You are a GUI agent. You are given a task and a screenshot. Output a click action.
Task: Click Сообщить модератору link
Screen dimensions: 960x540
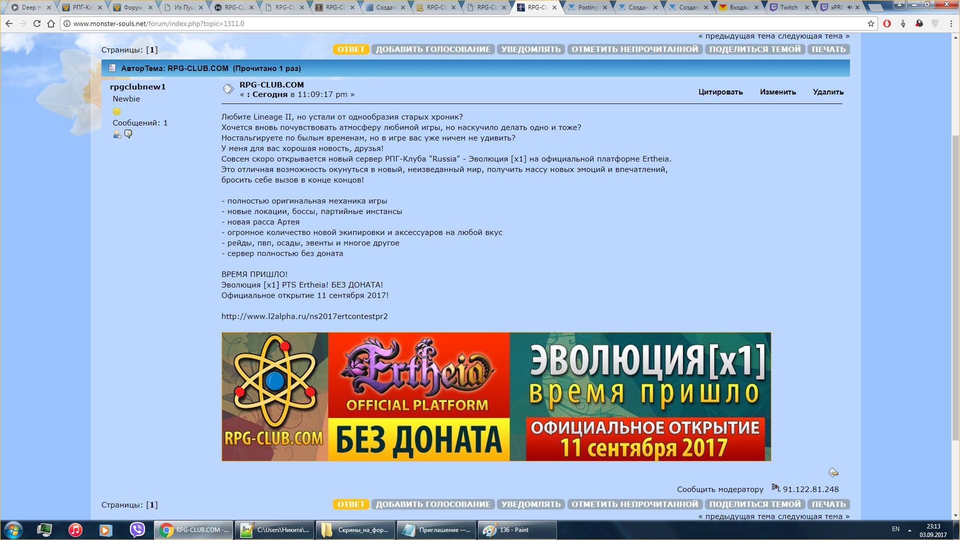[720, 489]
